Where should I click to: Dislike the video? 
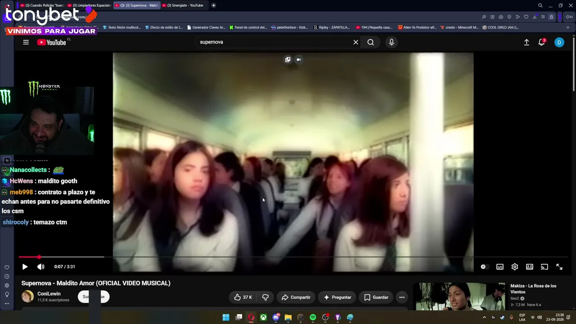265,297
